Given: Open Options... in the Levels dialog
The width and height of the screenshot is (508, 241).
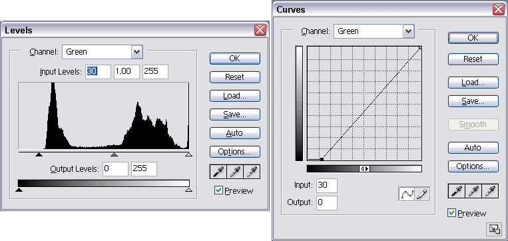Looking at the screenshot, I should point(235,152).
